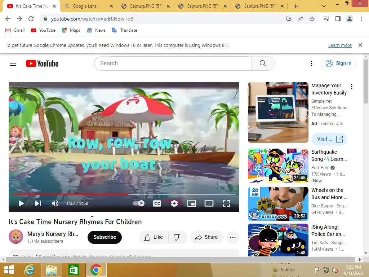The height and width of the screenshot is (277, 369).
Task: Play the video with the play button
Action: (x=21, y=203)
